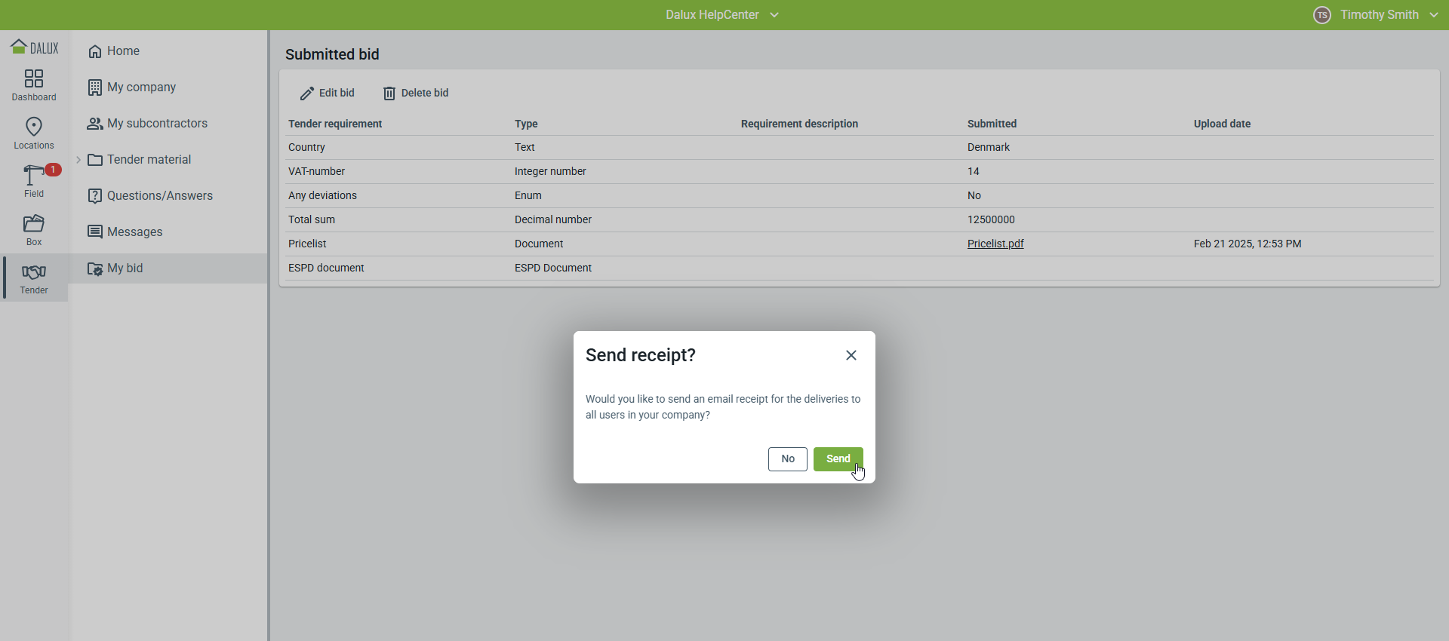Viewport: 1449px width, 641px height.
Task: Open the Questions/Answers section
Action: [x=159, y=196]
